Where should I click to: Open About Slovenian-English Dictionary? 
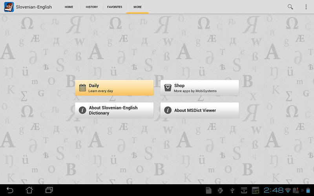pyautogui.click(x=114, y=110)
